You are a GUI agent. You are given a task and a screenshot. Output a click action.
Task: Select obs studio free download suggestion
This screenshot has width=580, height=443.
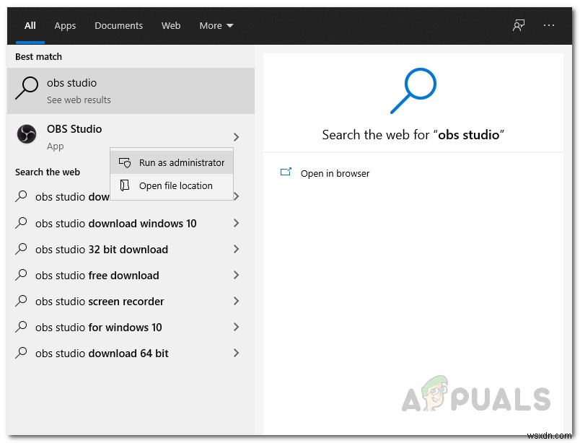tap(97, 276)
